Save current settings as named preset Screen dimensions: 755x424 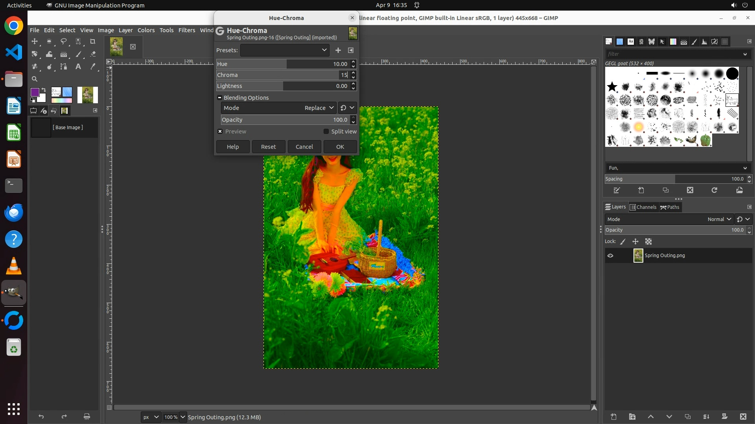tap(338, 50)
